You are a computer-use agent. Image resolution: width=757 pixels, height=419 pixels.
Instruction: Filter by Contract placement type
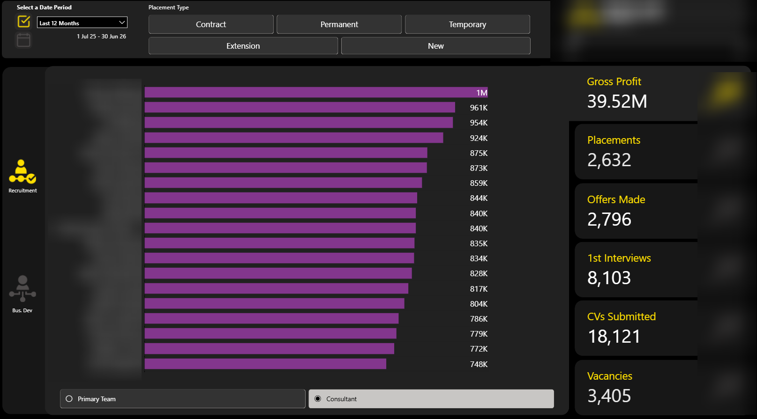tap(211, 24)
